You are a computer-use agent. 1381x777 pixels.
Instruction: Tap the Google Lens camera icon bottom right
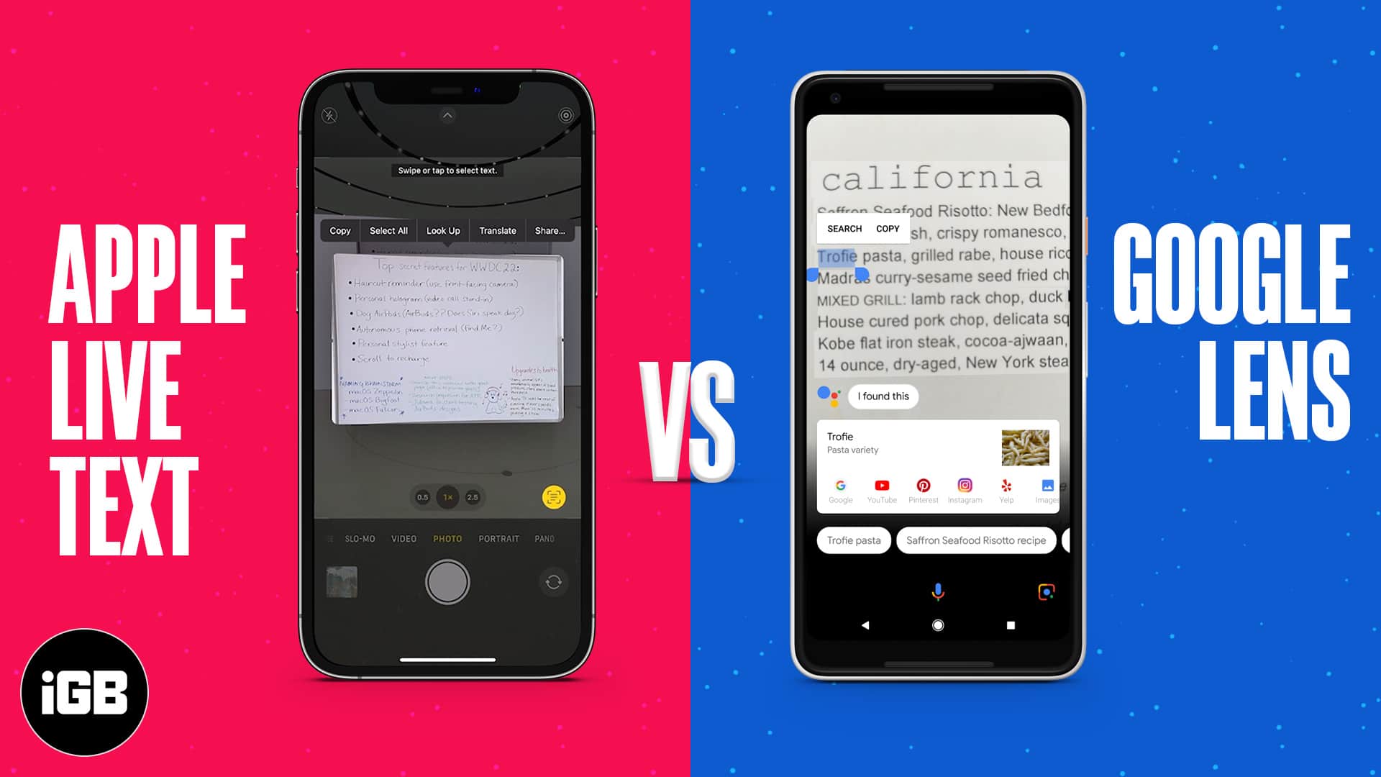(1045, 592)
